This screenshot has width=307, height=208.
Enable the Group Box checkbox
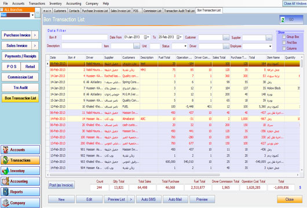click(x=284, y=37)
